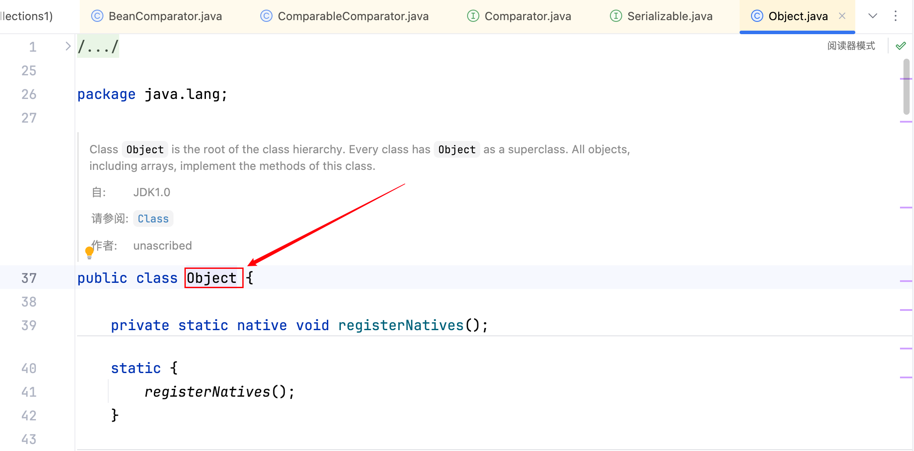
Task: Switch to the Comparator.java tab
Action: click(x=528, y=16)
